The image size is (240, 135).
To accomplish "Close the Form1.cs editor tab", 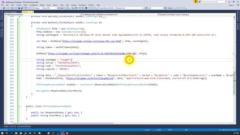I will 32,12.
